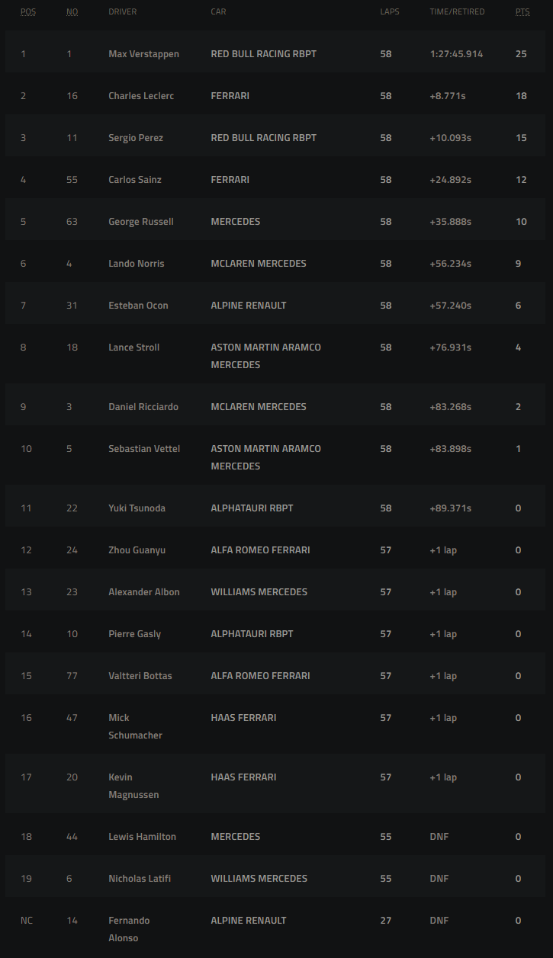Click the LAPS column header
Viewport: 553px width, 958px height.
pos(390,12)
